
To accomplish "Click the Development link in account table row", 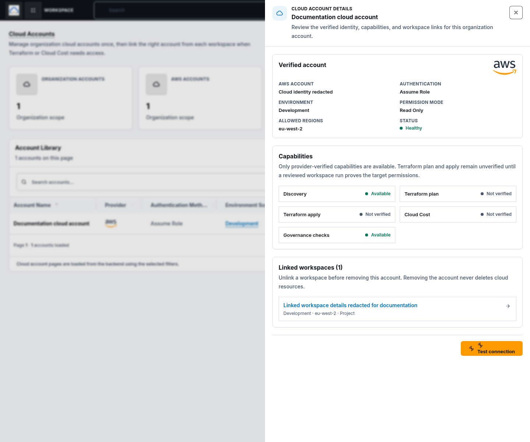I will [242, 224].
